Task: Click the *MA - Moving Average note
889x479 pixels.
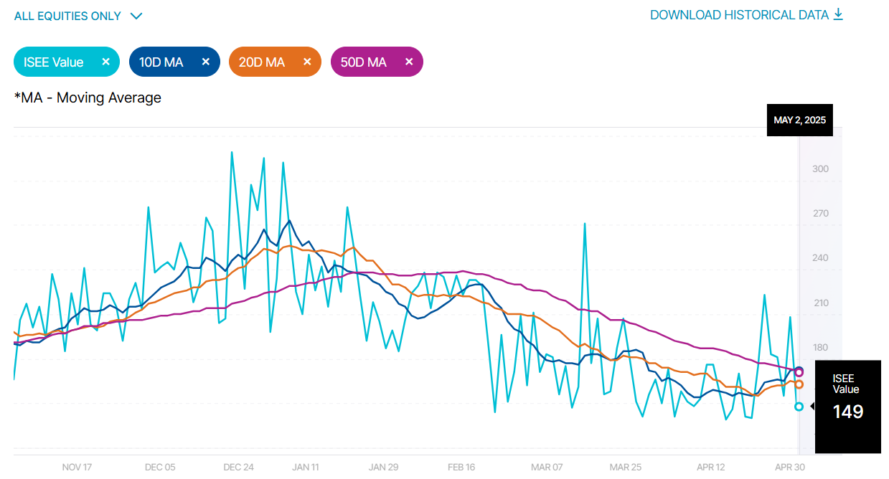Action: coord(88,98)
